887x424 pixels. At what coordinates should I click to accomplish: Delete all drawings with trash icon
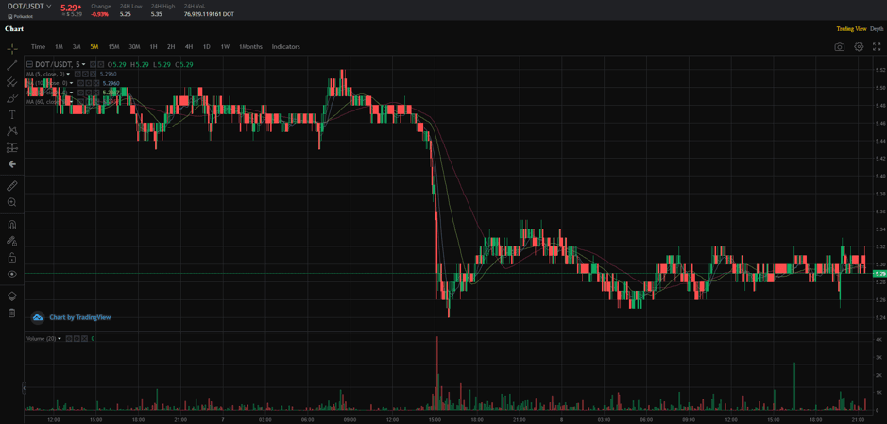(x=12, y=313)
